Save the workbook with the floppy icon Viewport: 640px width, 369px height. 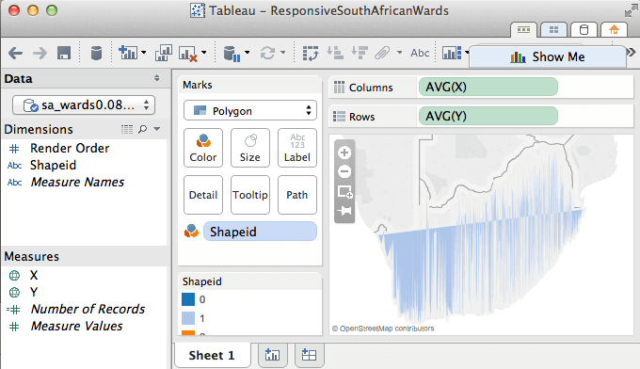tap(64, 53)
